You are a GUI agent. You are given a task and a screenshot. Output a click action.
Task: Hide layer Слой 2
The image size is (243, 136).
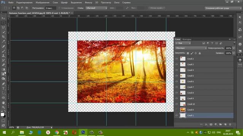(x=177, y=59)
